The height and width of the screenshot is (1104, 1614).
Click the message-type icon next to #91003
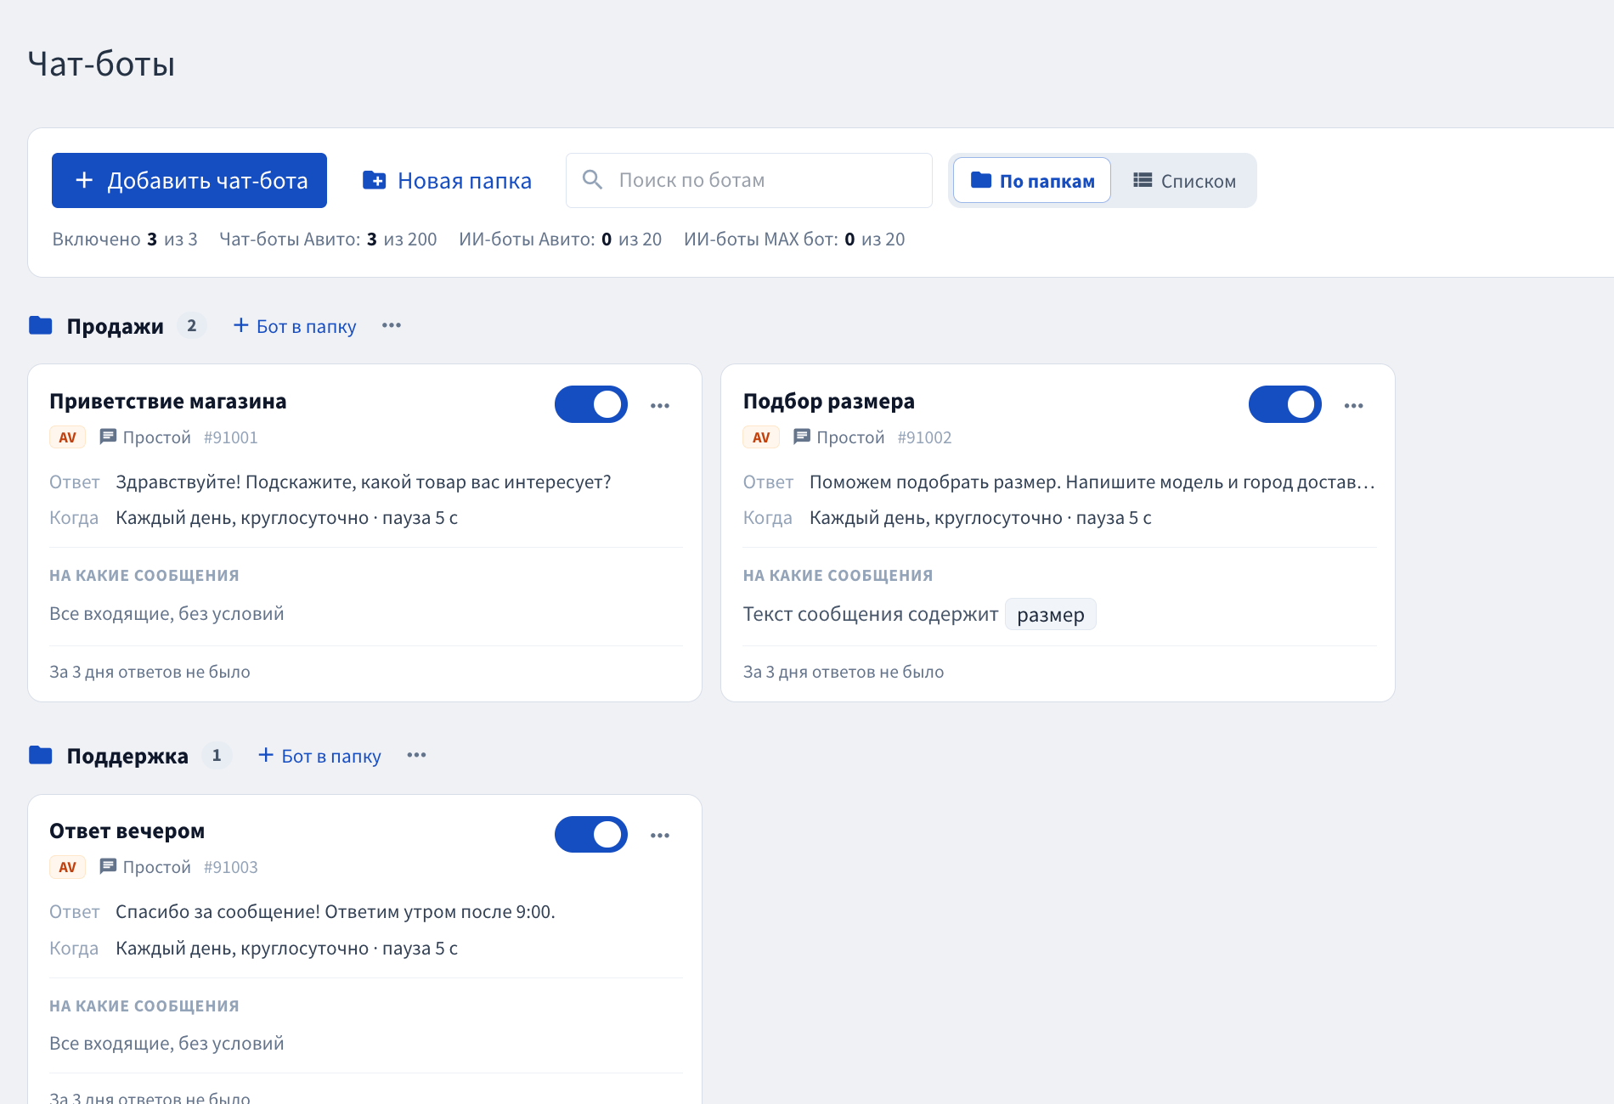(108, 866)
